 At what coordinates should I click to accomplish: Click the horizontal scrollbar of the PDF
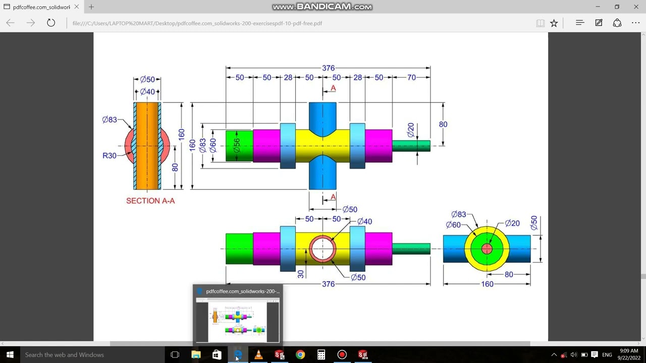[320, 344]
